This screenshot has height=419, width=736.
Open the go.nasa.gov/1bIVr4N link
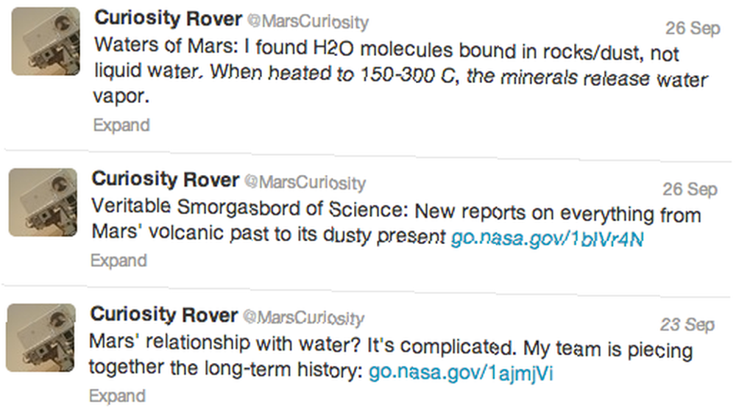click(548, 239)
